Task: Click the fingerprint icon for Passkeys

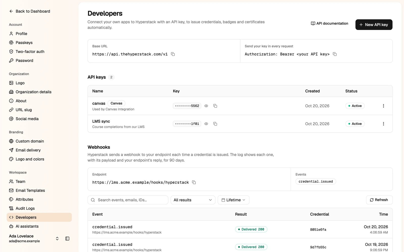Action: pos(11,43)
